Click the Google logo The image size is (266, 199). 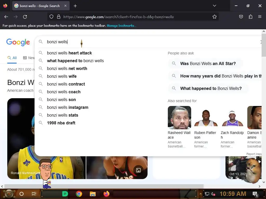(18, 42)
